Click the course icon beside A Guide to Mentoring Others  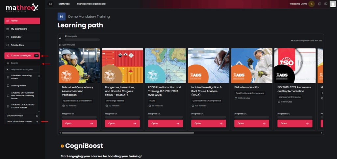[x=8, y=77]
